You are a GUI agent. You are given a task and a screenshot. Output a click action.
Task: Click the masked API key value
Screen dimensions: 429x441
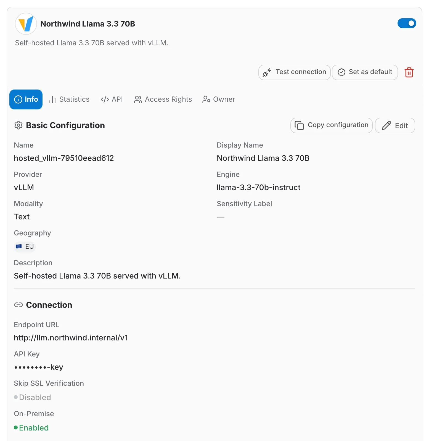coord(39,367)
